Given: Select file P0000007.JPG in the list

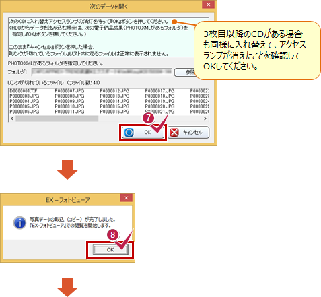Looking at the screenshot, I should coord(69,91).
